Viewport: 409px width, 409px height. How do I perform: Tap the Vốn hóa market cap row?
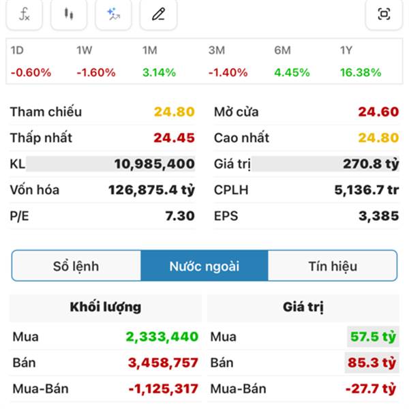[102, 190]
